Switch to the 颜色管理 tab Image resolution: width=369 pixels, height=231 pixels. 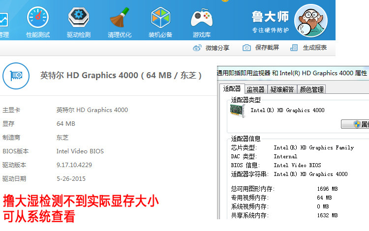(311, 89)
